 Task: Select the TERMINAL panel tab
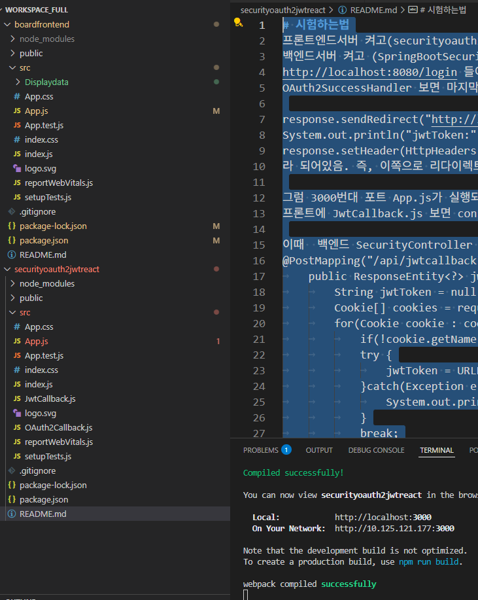pyautogui.click(x=437, y=450)
